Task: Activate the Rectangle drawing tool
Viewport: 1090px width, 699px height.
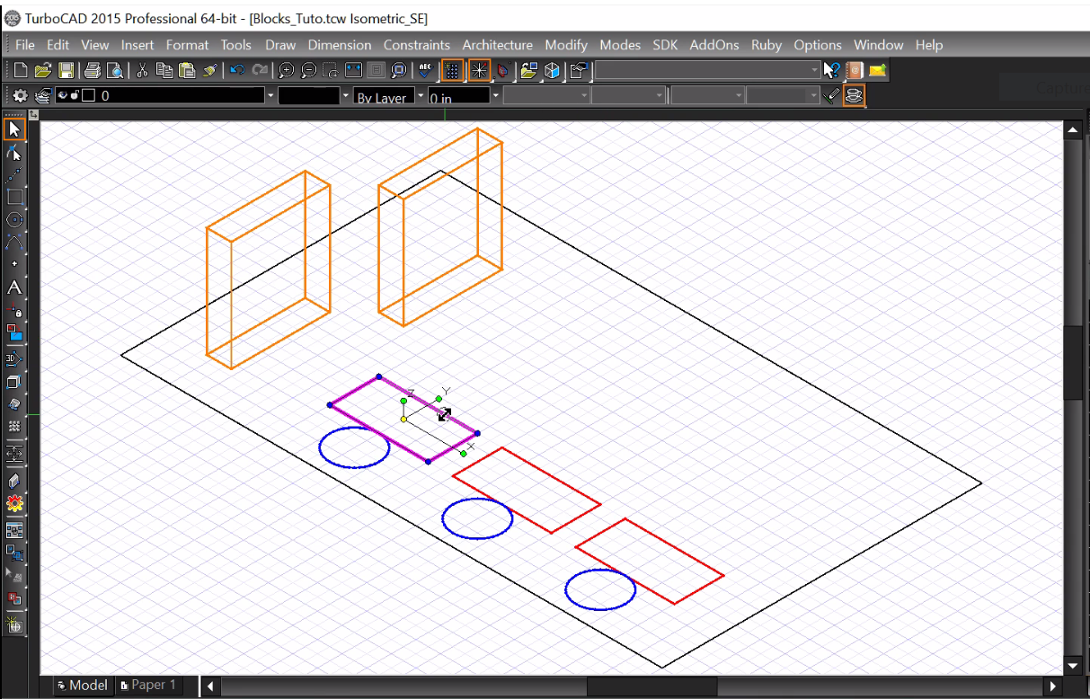Action: click(13, 197)
